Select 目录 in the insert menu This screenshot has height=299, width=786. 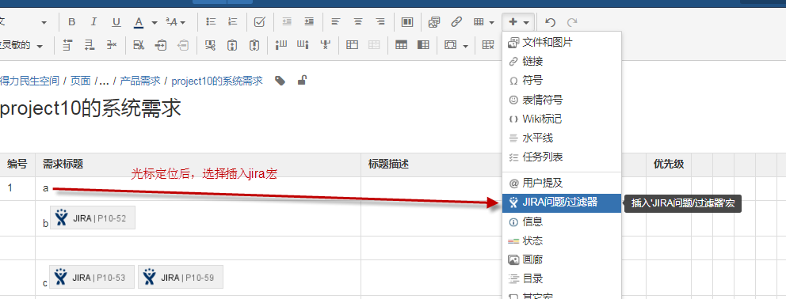(562, 278)
